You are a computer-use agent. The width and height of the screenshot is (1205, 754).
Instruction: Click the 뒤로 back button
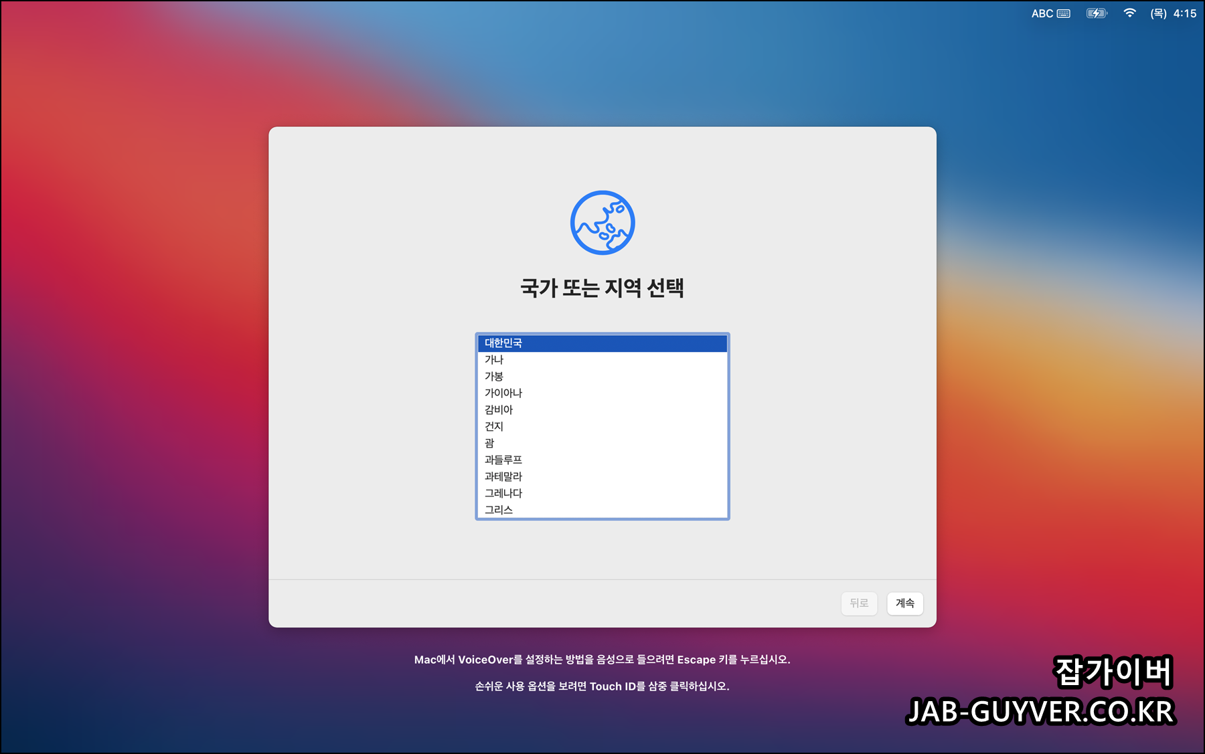(x=859, y=603)
